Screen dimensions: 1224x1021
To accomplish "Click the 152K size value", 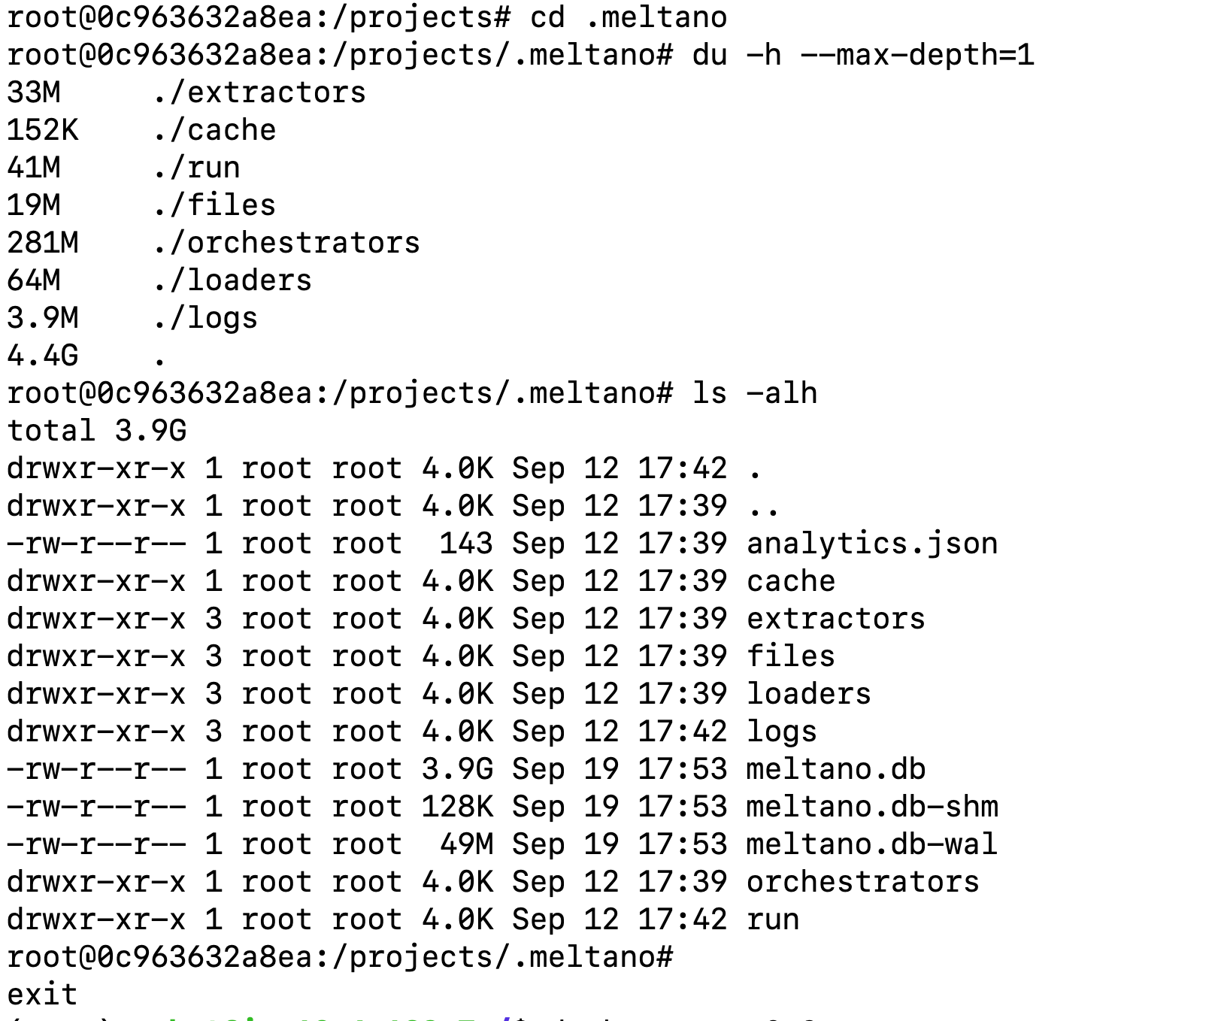I will click(x=42, y=130).
